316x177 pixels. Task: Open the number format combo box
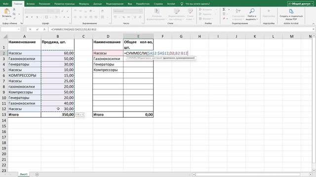(x=128, y=11)
